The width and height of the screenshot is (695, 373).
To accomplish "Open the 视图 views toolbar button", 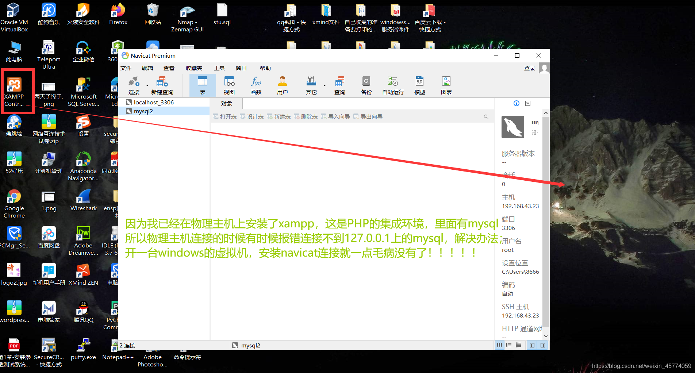I will (229, 85).
